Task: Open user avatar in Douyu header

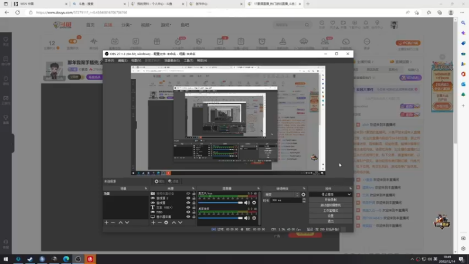Action: coord(394,25)
